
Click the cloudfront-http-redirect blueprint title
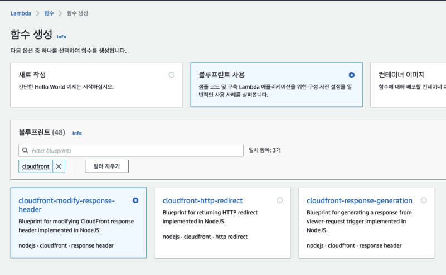202,200
